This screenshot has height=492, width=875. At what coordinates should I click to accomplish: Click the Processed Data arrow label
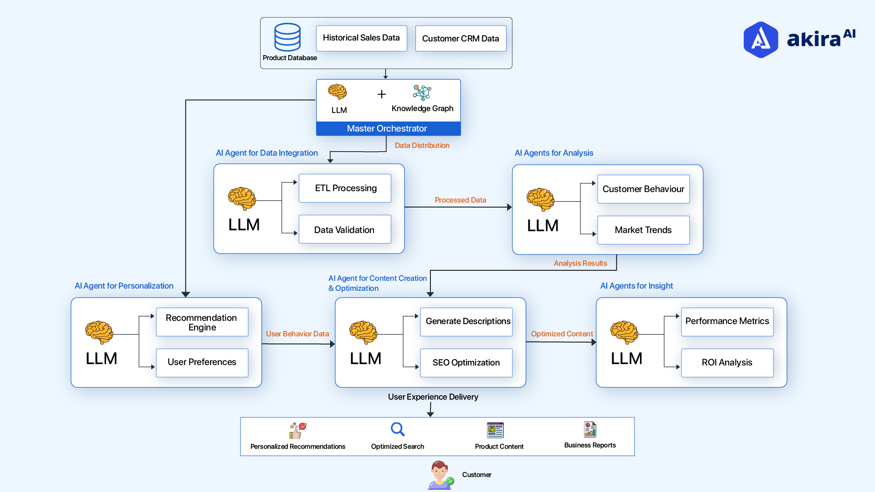(460, 200)
